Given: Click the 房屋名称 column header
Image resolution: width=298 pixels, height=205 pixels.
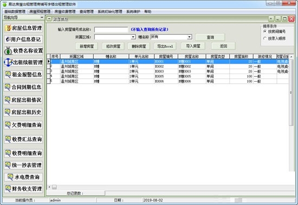Looking at the screenshot, I should point(192,56).
